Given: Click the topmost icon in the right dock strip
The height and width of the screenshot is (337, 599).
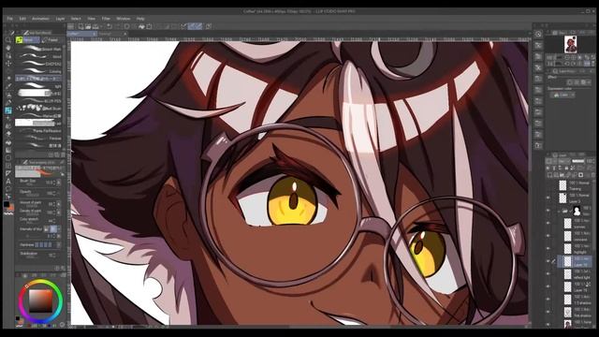Looking at the screenshot, I should [x=538, y=34].
